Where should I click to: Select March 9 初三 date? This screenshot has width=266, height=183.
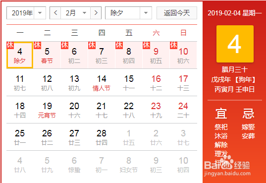tap(156, 164)
